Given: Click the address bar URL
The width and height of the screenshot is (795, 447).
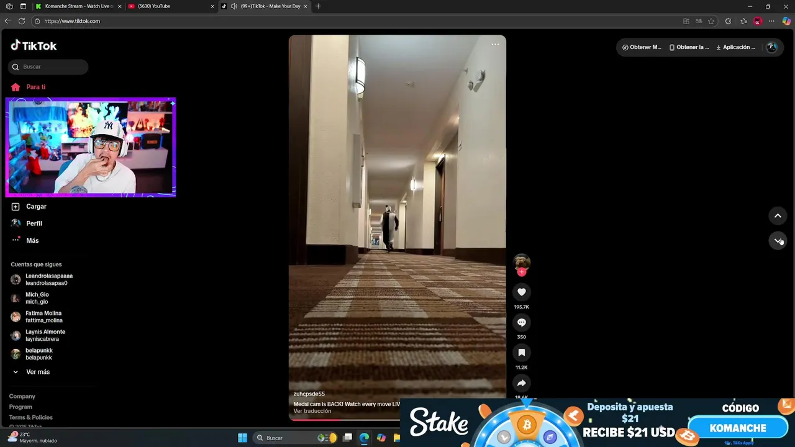Looking at the screenshot, I should pos(72,21).
